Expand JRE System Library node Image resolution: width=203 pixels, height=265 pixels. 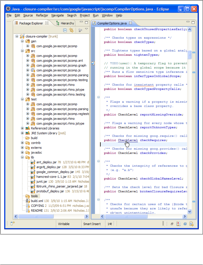coord(22,133)
